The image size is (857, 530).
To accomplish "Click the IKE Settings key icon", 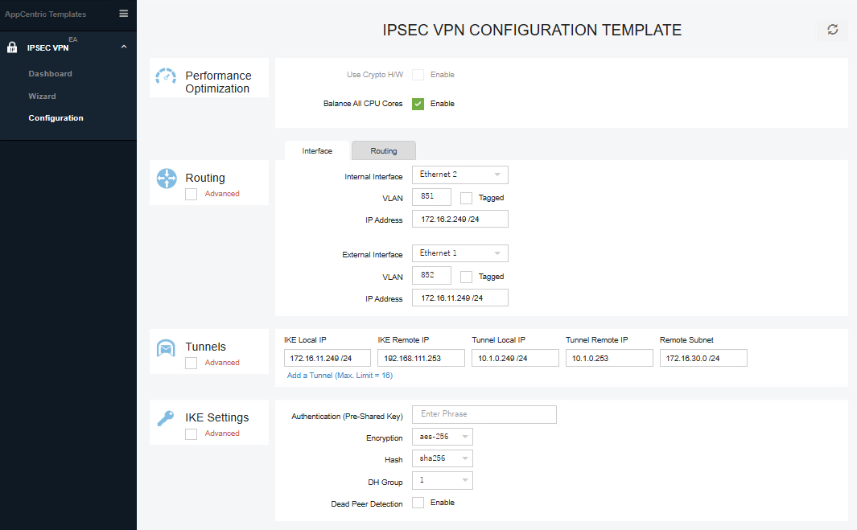I will (x=166, y=417).
